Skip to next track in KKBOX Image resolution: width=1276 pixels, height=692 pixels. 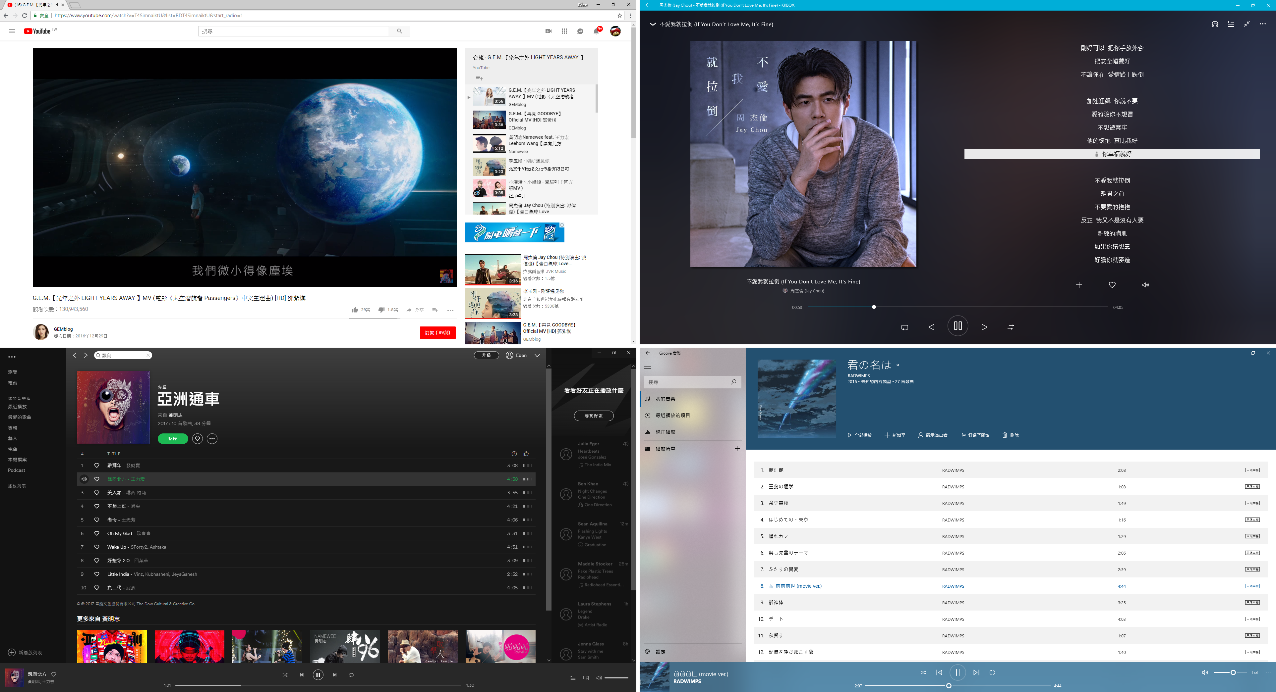tap(984, 327)
